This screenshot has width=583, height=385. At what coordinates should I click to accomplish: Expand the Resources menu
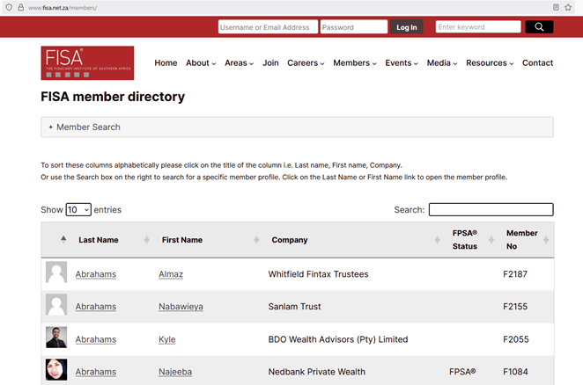click(490, 63)
